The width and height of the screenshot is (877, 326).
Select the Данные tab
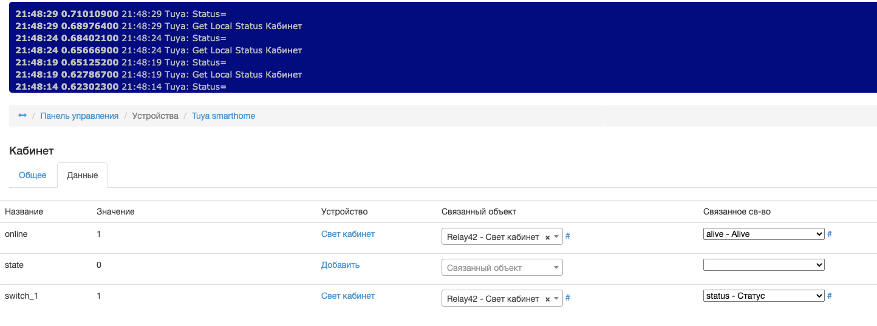click(x=82, y=175)
